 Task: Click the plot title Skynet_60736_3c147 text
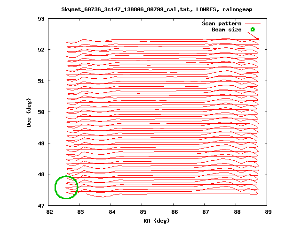coord(157,9)
